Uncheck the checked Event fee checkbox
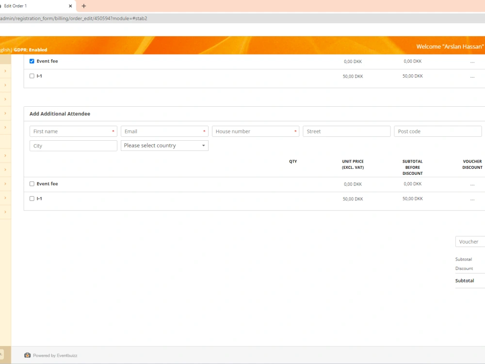This screenshot has width=485, height=364. [32, 61]
